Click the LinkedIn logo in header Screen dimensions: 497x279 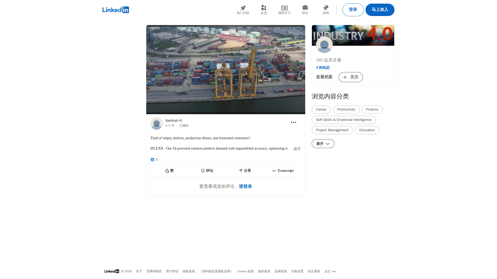[x=115, y=10]
